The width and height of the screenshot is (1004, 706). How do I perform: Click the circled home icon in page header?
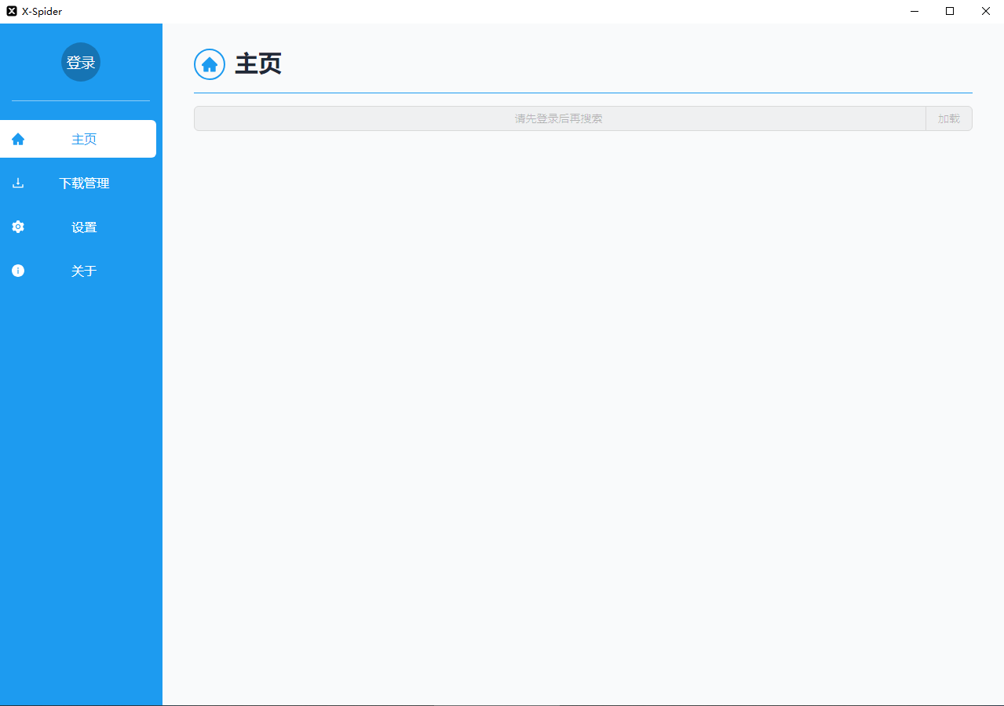tap(210, 64)
